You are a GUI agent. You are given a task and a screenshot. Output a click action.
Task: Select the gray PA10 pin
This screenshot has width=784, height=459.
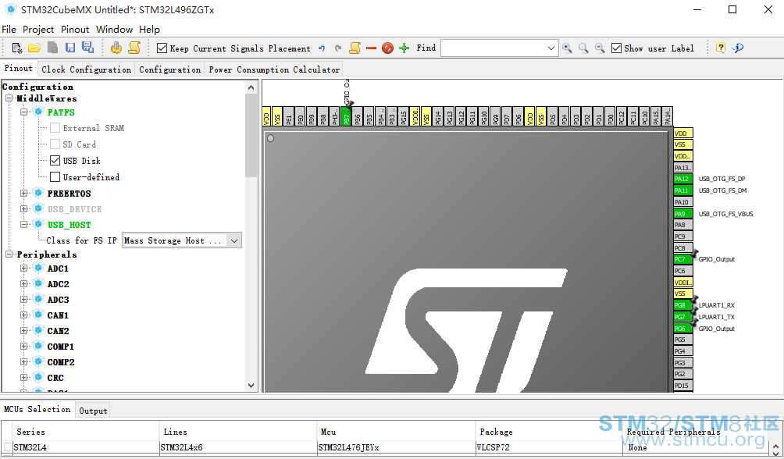tap(682, 202)
